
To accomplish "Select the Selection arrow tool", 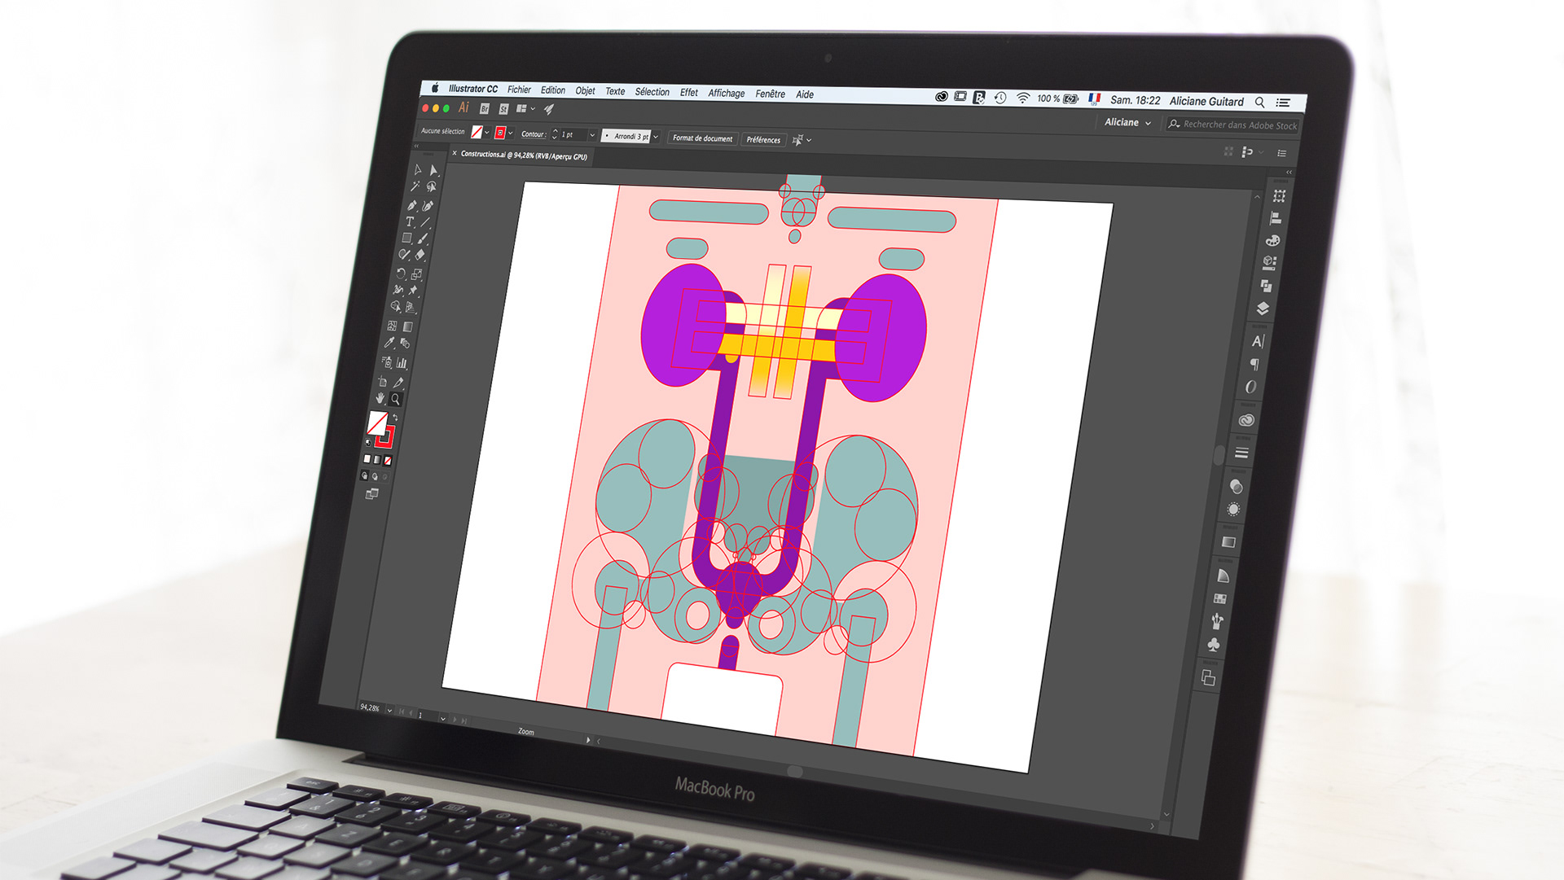I will point(417,169).
